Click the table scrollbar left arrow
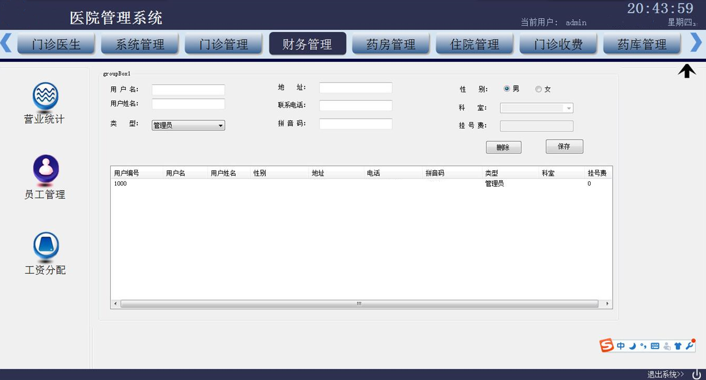The image size is (706, 380). click(x=115, y=304)
